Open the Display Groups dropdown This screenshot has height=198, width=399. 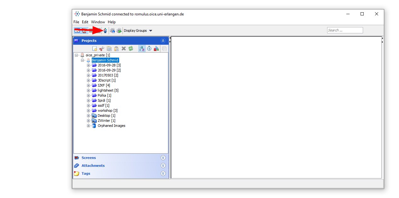[x=138, y=31]
